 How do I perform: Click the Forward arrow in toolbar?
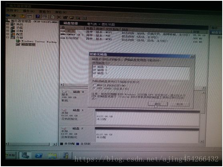(14, 16)
